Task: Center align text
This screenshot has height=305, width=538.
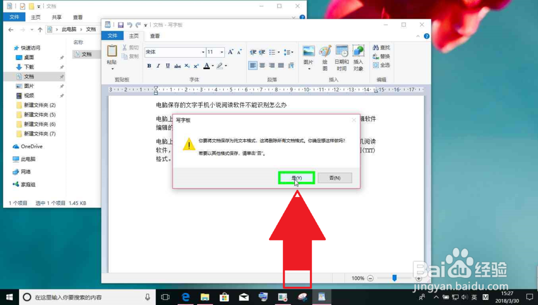Action: [x=262, y=65]
